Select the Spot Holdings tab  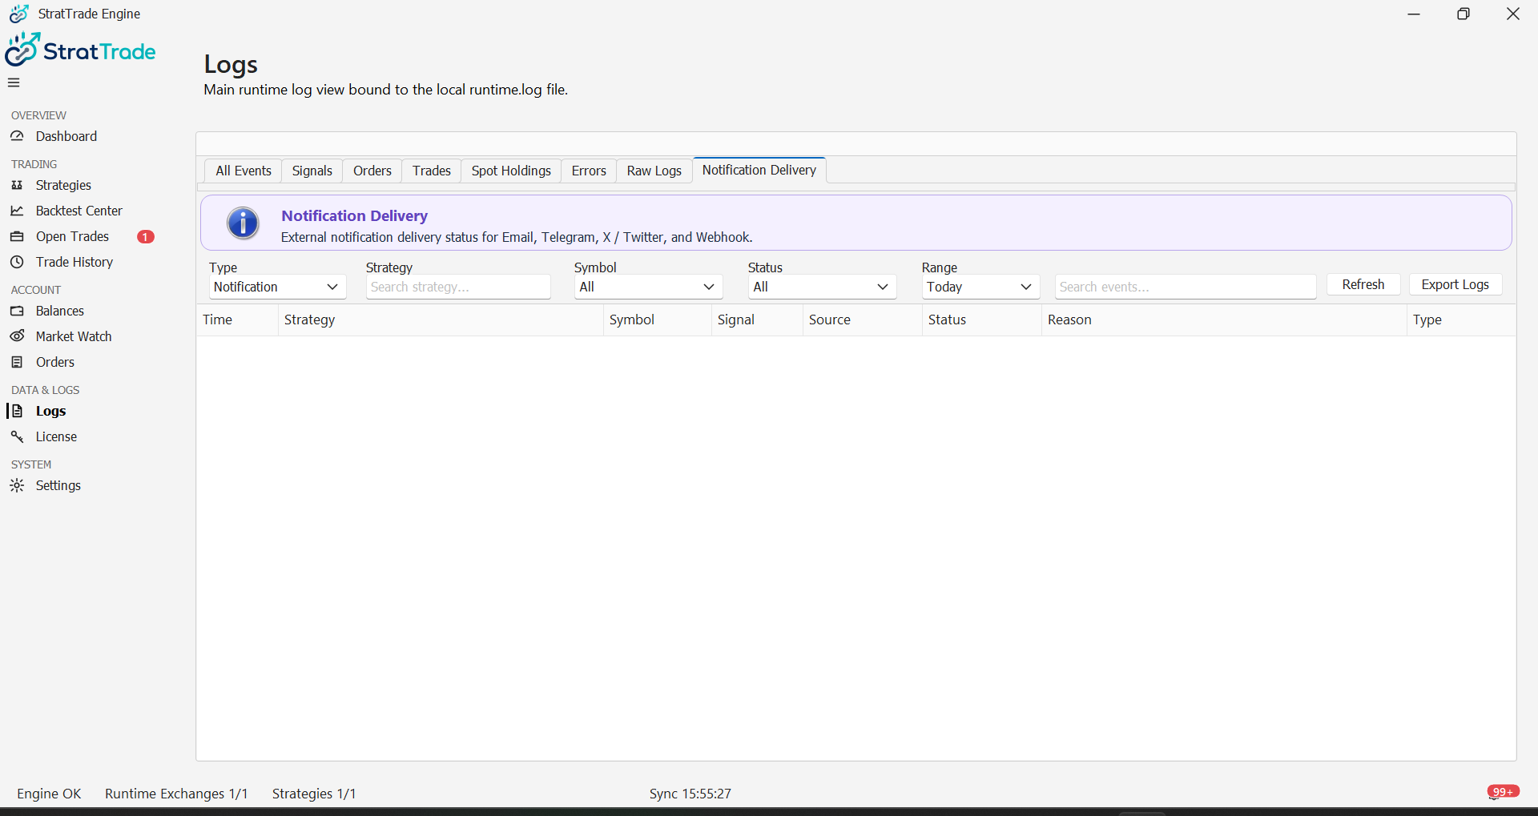point(511,171)
